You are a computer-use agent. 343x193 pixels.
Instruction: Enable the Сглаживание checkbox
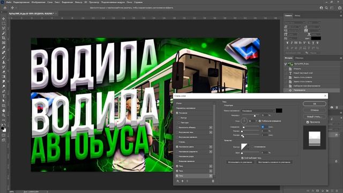coord(252,147)
